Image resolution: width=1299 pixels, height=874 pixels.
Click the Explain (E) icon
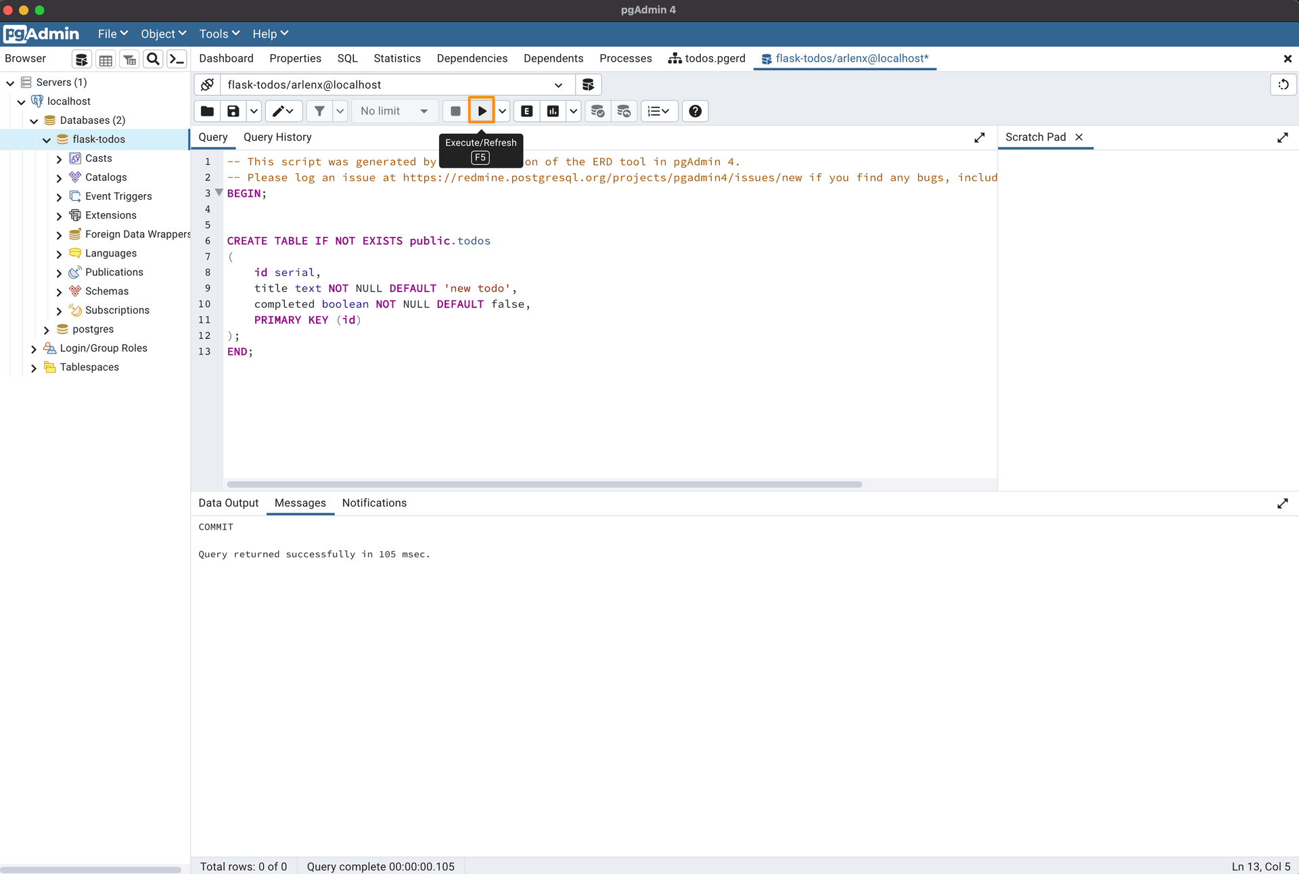click(526, 111)
